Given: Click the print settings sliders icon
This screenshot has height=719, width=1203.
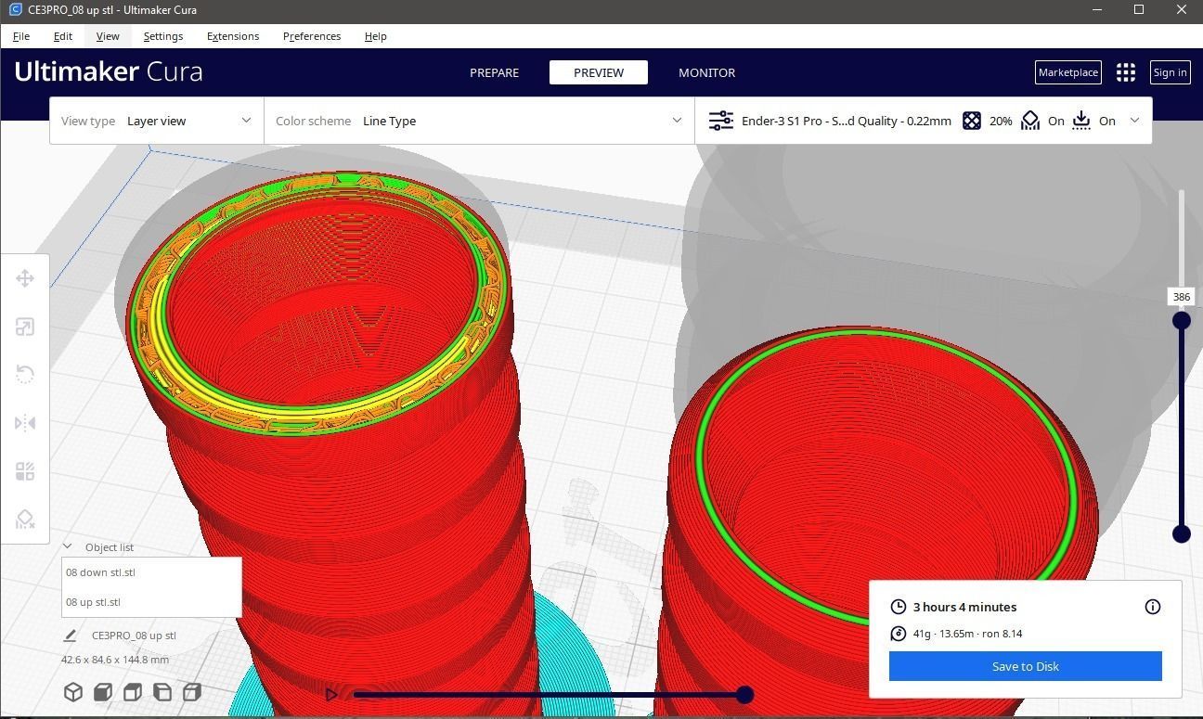Looking at the screenshot, I should tap(721, 121).
